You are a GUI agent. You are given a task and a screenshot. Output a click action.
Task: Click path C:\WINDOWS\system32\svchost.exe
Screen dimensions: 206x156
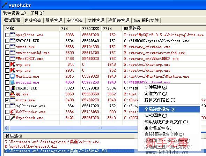[156, 41]
